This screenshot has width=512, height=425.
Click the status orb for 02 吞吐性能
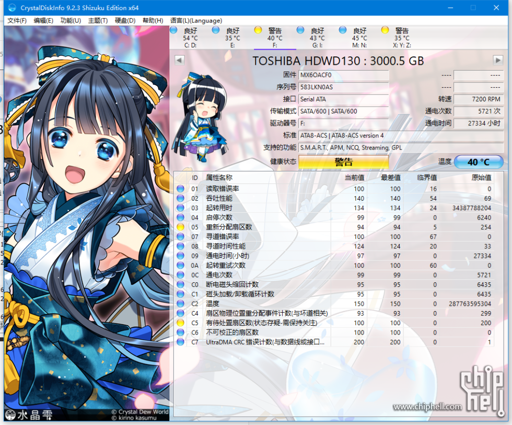180,198
